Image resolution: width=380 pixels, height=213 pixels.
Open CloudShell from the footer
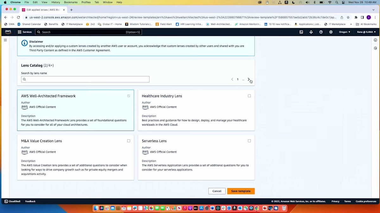click(13, 201)
